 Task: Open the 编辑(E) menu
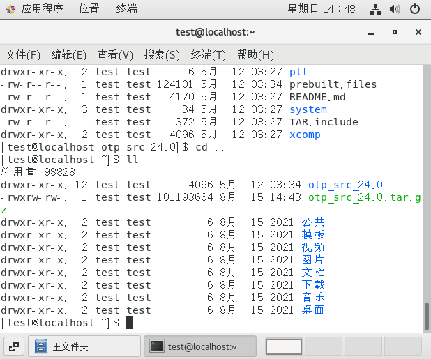pos(69,54)
